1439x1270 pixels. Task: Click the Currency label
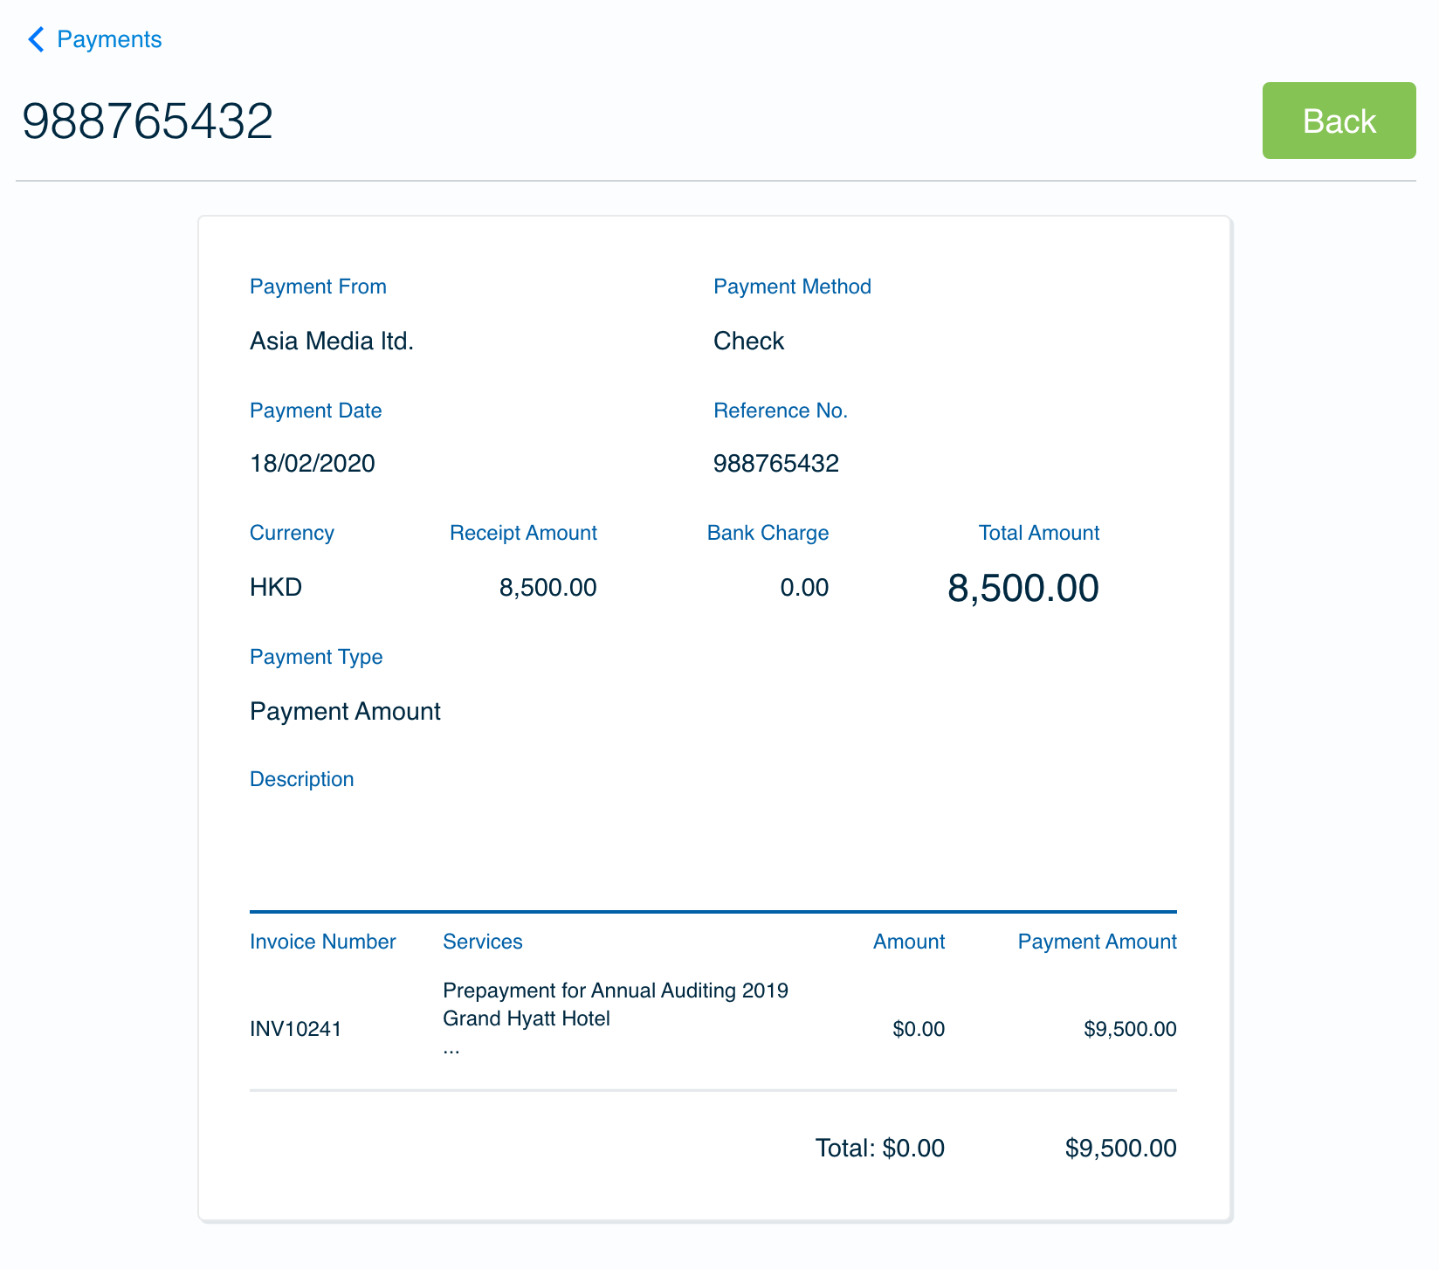(292, 533)
